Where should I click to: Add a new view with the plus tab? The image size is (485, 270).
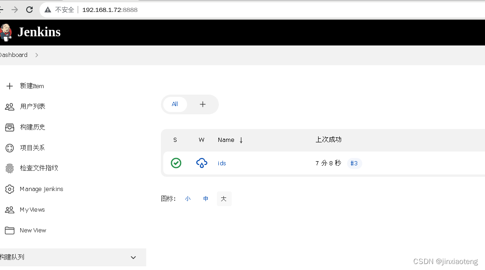coord(203,104)
